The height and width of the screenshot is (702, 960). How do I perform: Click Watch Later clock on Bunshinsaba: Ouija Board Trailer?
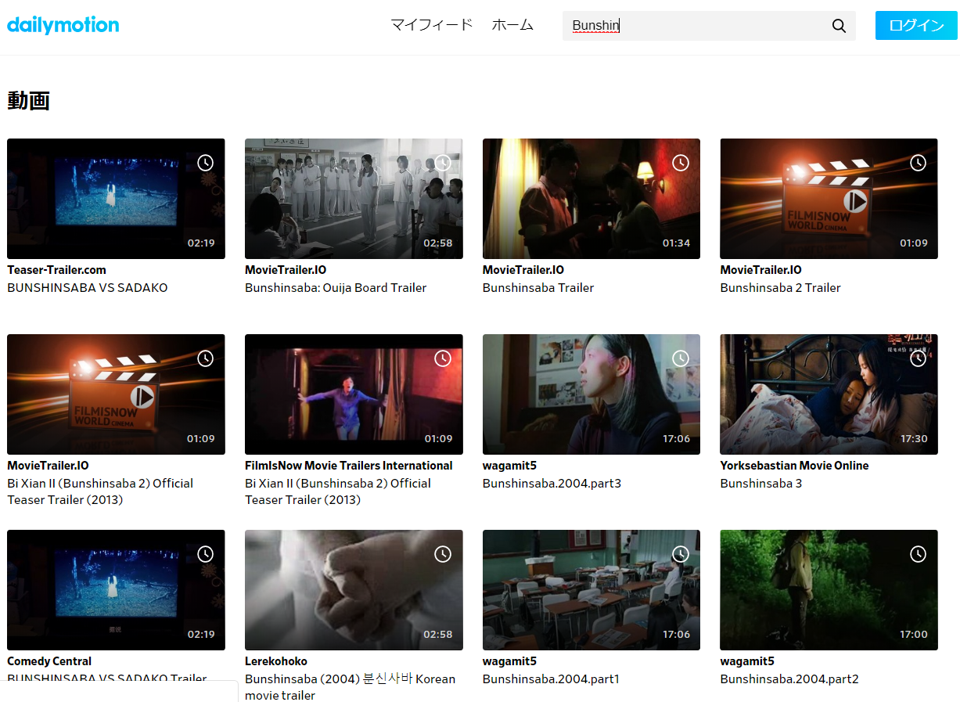coord(443,163)
